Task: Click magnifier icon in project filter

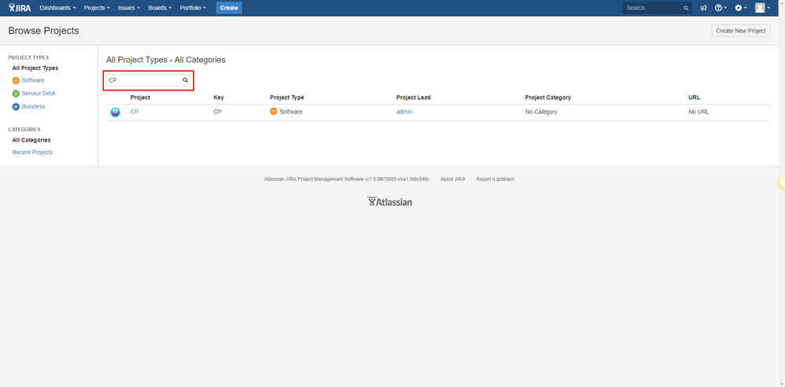Action: 185,80
